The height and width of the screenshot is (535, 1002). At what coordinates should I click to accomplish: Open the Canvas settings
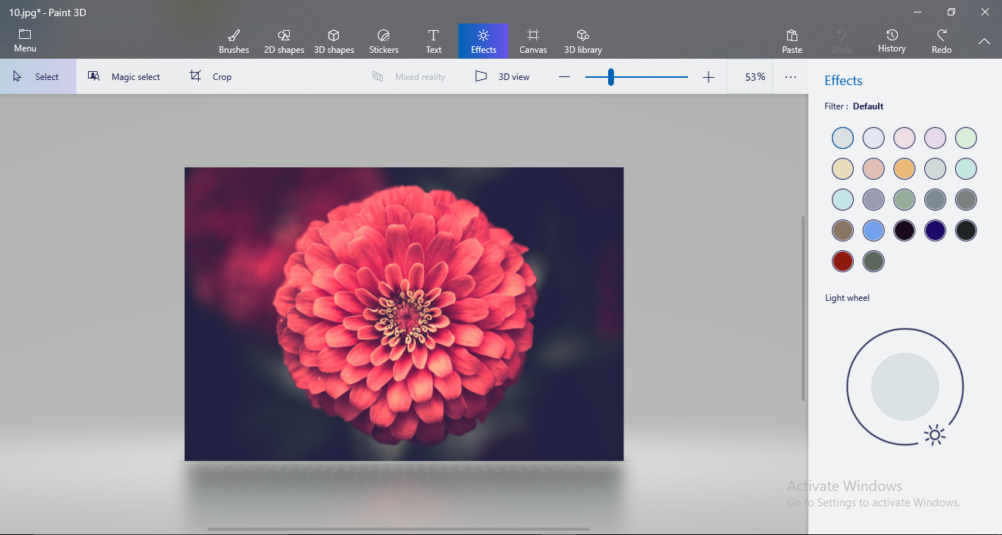[533, 41]
